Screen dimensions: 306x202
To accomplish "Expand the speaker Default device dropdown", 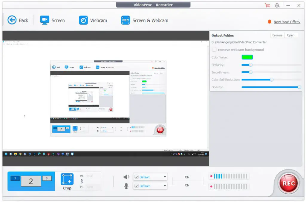I will point(165,177).
